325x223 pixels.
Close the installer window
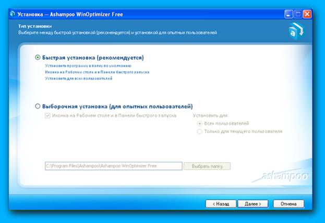click(307, 14)
